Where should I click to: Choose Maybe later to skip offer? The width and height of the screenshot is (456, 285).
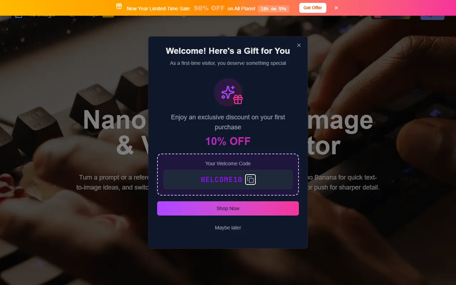228,228
